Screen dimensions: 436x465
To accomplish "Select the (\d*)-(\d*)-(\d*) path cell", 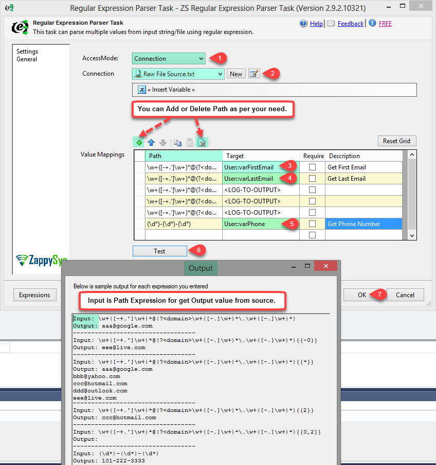I will pos(184,223).
